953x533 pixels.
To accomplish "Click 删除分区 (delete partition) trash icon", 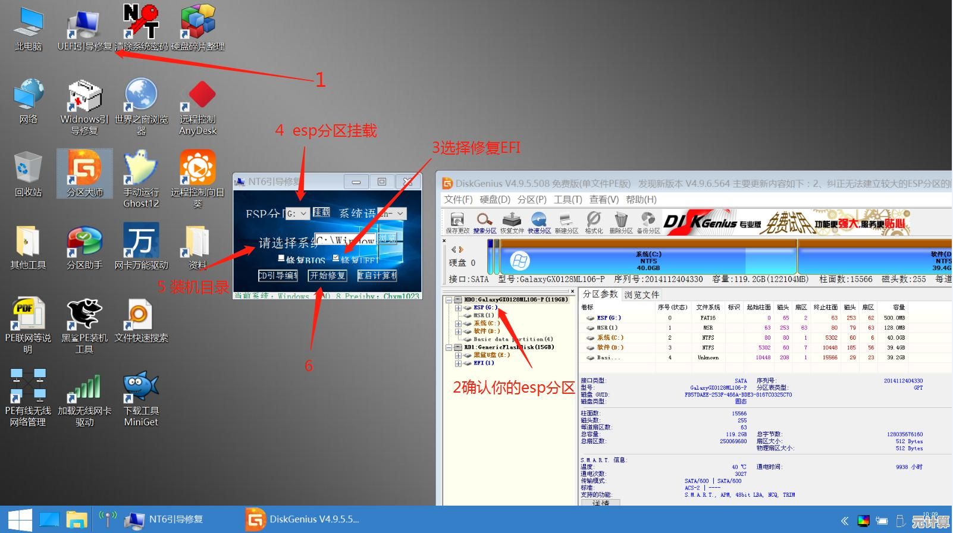I will tap(620, 222).
